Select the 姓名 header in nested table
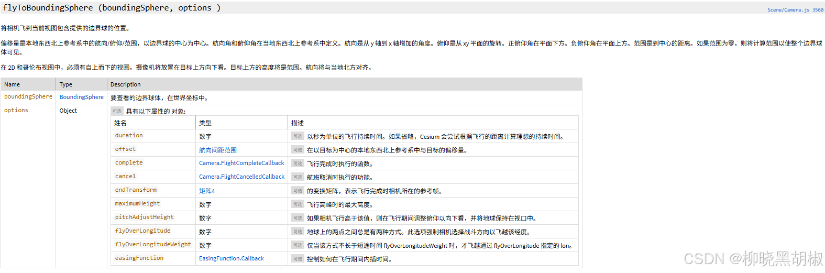The image size is (825, 273). [x=120, y=123]
